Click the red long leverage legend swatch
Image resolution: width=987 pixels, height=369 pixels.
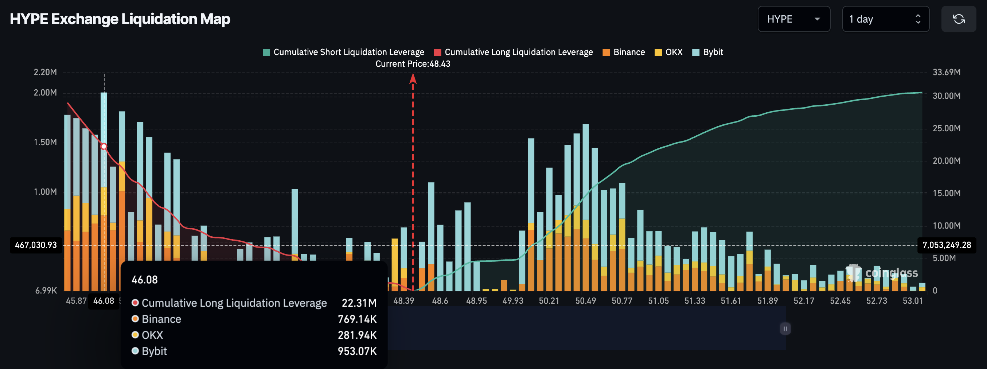pos(438,53)
